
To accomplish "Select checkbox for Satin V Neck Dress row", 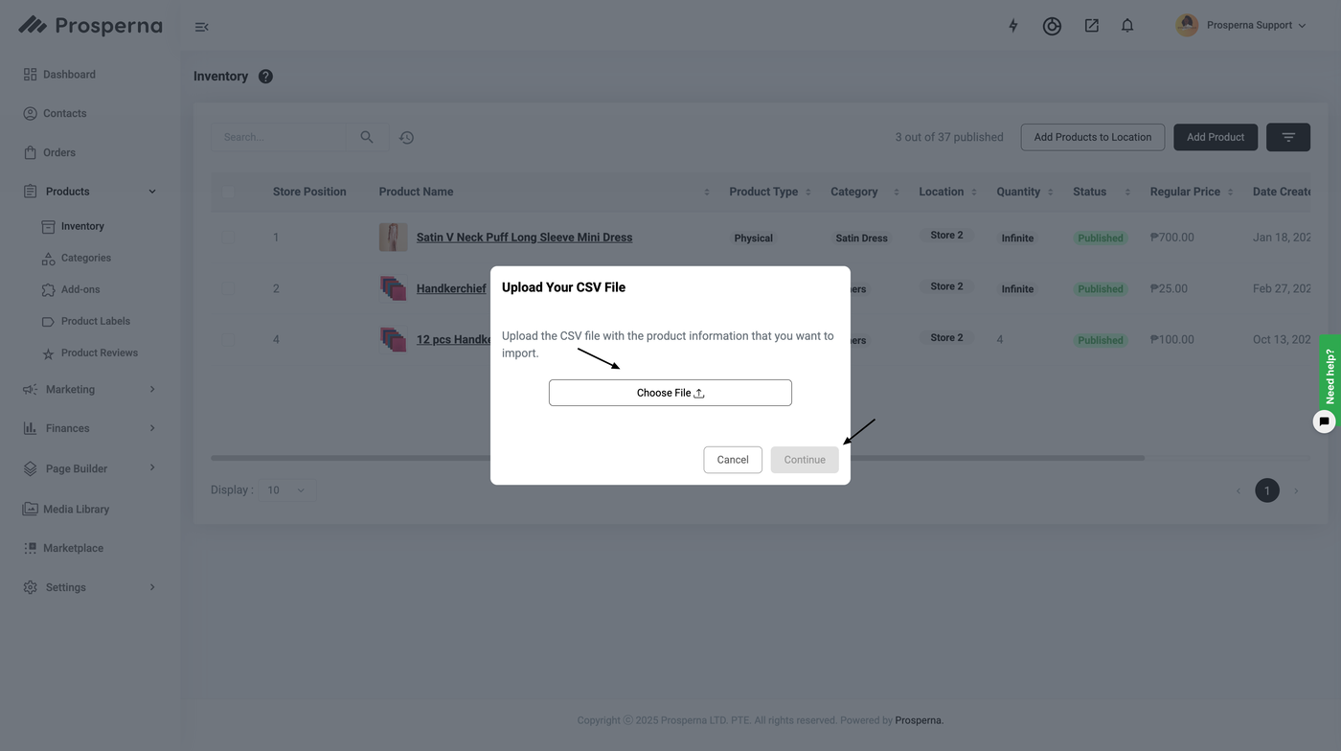I will [227, 237].
